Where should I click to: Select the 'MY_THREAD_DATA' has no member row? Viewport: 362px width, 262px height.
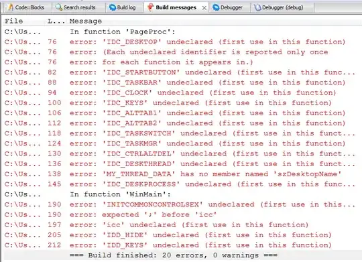181,174
